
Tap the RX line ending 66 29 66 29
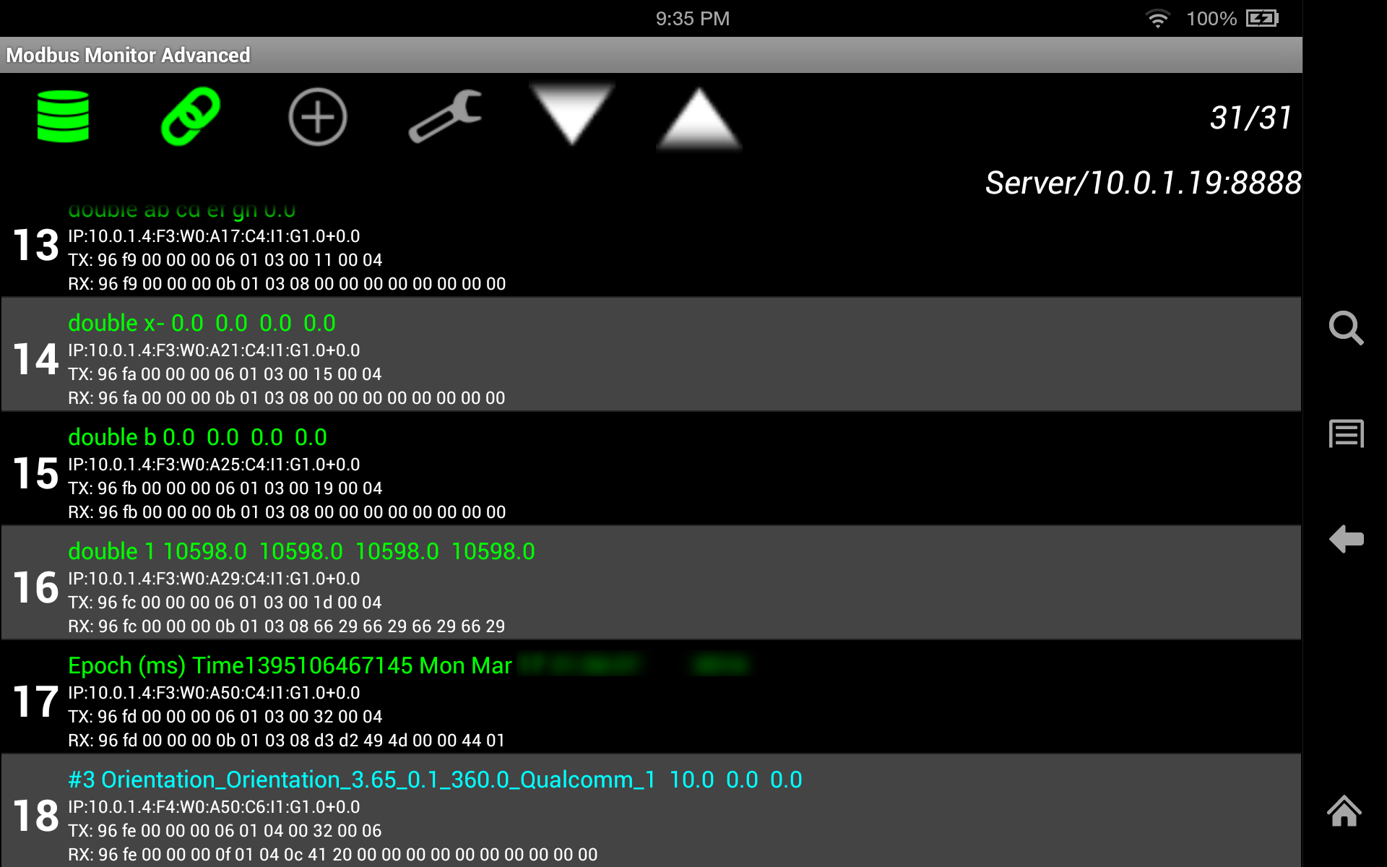(287, 626)
